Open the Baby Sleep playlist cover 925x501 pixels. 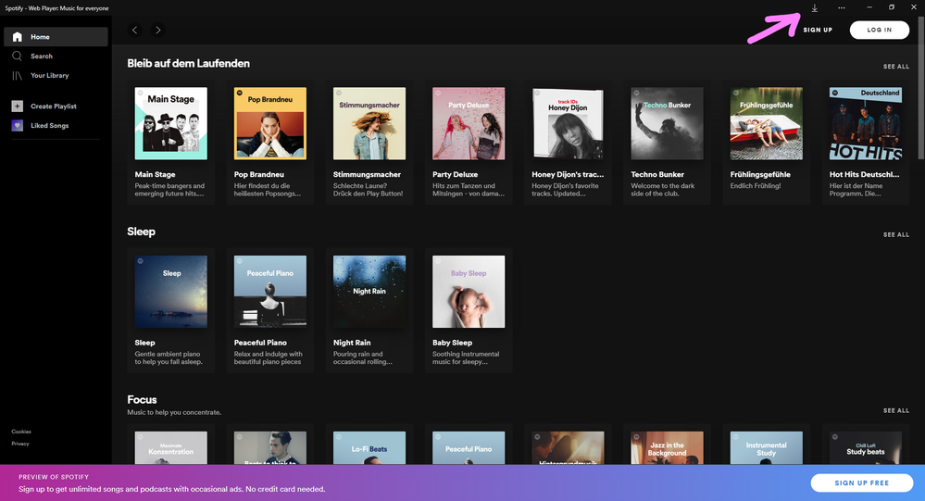(x=469, y=292)
